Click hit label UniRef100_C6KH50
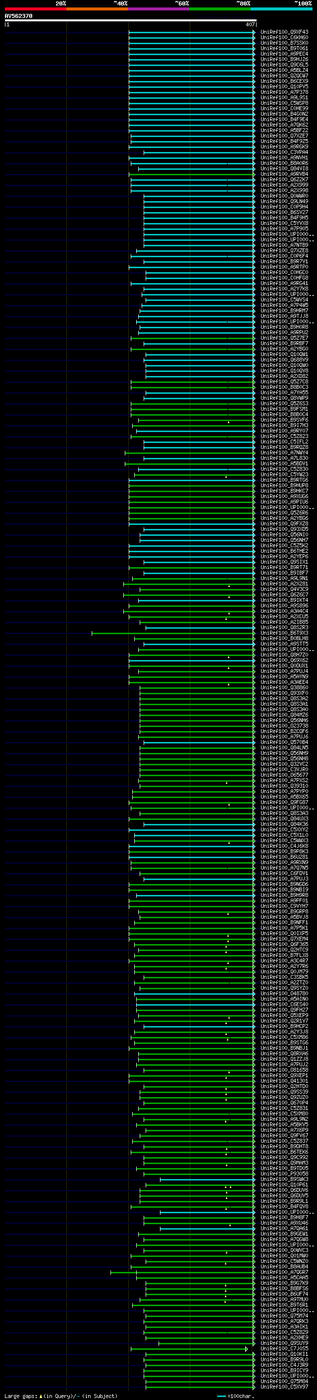Viewport: 317px width, 1400px height. 284,38
